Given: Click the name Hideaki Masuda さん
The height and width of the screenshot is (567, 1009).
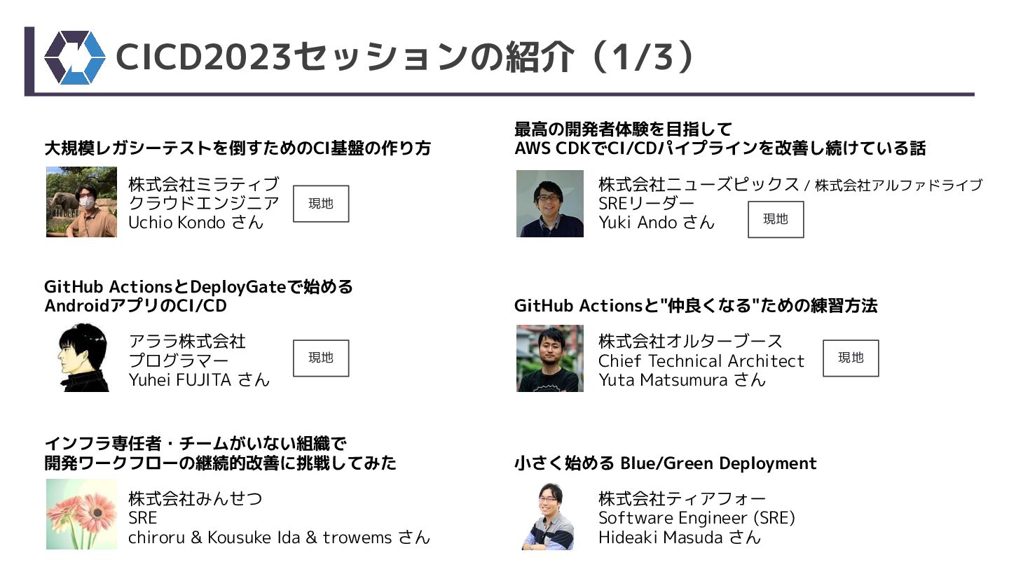Looking at the screenshot, I should pos(680,538).
